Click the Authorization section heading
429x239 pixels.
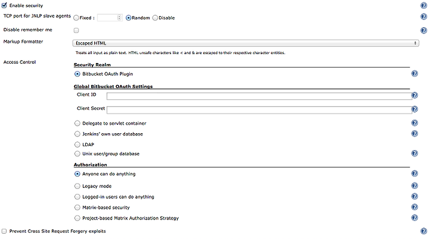tap(91, 165)
